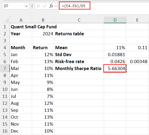Select all cells via corner triangle
The width and height of the screenshot is (149, 135).
[7, 20]
